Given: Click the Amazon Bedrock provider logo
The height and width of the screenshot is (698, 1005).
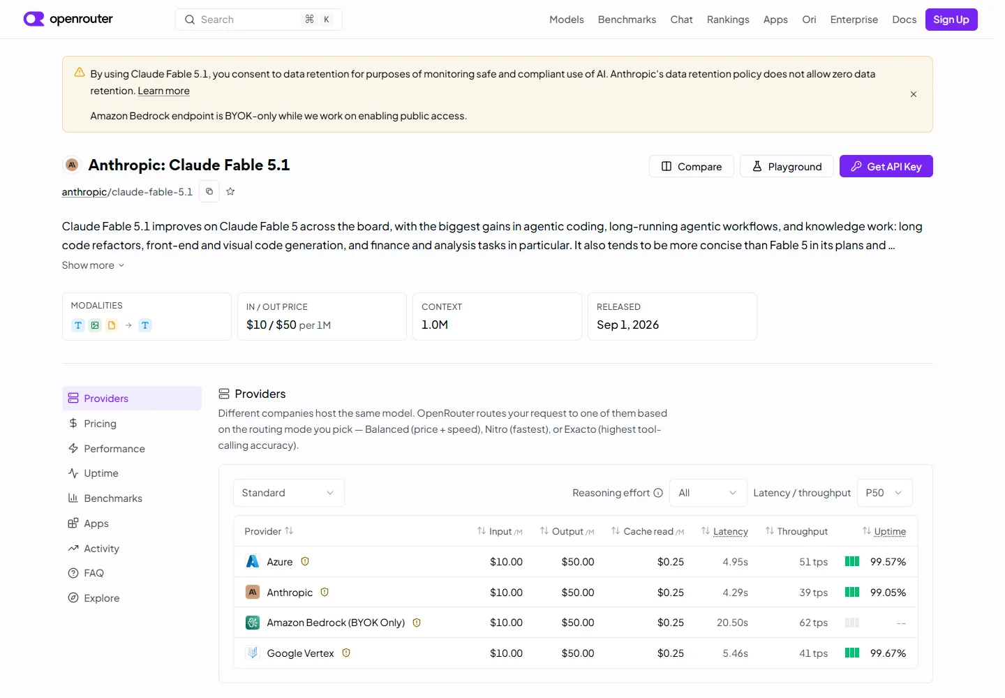Looking at the screenshot, I should point(253,623).
